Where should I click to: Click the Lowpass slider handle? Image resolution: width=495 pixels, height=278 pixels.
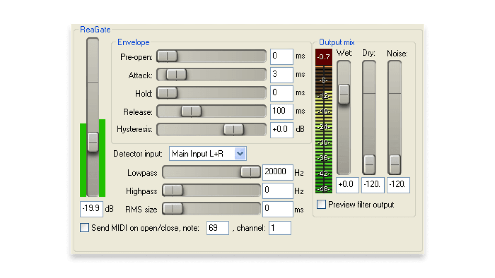(251, 172)
